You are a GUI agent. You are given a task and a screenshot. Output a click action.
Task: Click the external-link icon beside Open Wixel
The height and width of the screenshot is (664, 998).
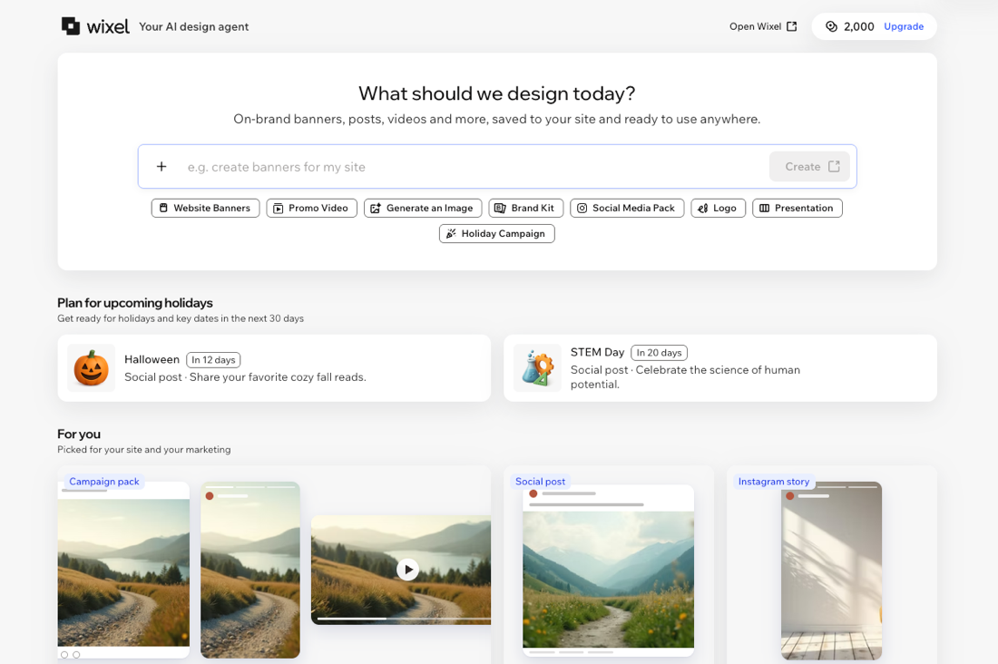point(792,26)
